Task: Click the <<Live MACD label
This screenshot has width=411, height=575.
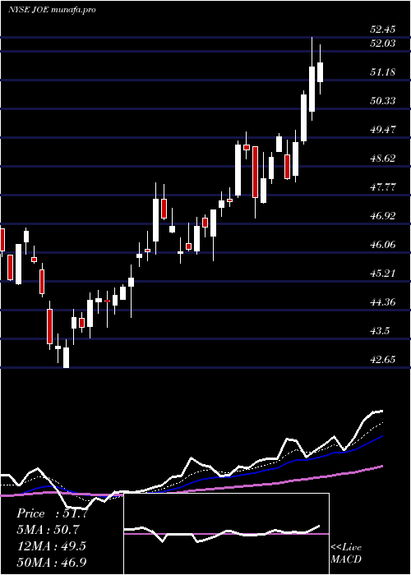Action: [x=346, y=553]
